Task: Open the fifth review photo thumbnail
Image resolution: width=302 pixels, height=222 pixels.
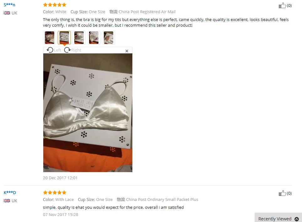Action: 109,38
